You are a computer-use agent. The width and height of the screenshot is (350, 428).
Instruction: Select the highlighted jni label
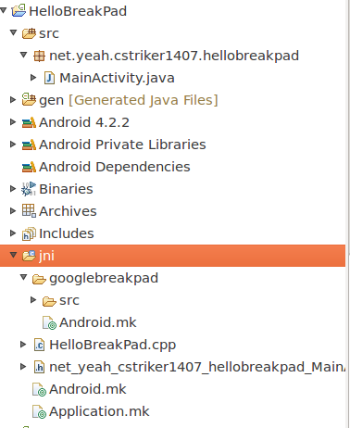[46, 256]
